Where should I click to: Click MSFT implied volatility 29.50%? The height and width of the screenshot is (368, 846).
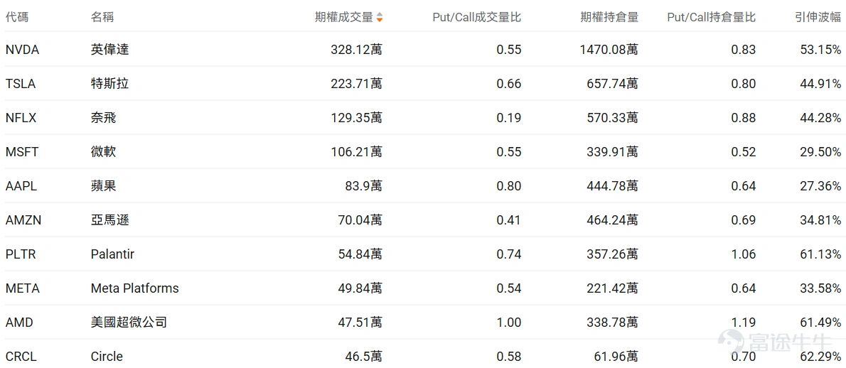[820, 152]
